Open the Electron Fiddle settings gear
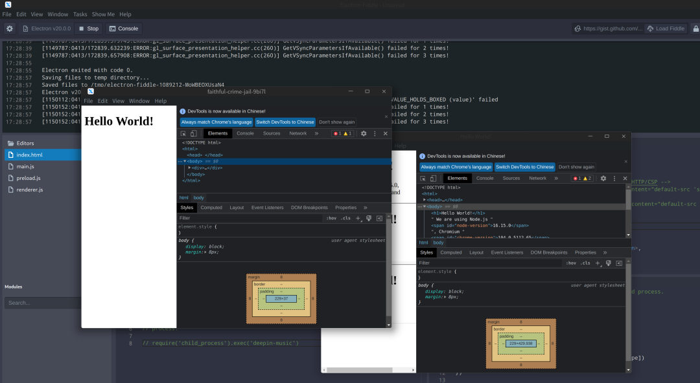 click(x=9, y=28)
